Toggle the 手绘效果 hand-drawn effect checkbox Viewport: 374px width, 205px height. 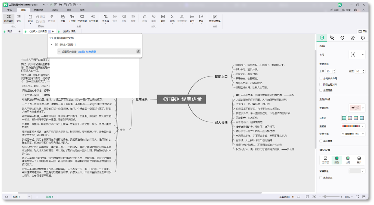(321, 141)
